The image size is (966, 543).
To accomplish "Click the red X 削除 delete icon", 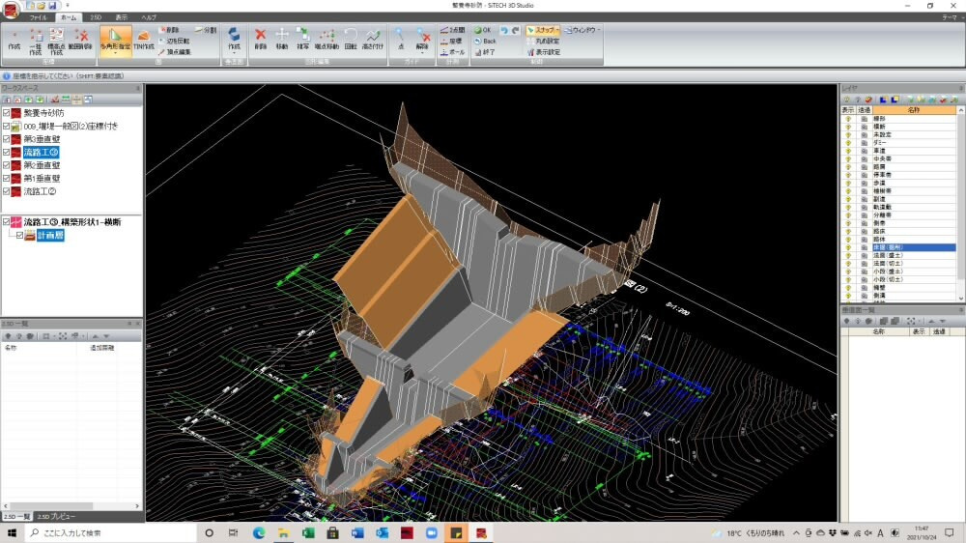I will 260,39.
